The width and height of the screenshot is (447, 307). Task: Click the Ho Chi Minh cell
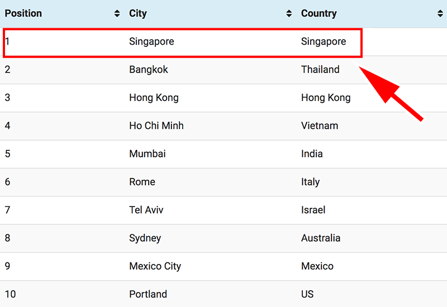click(156, 126)
